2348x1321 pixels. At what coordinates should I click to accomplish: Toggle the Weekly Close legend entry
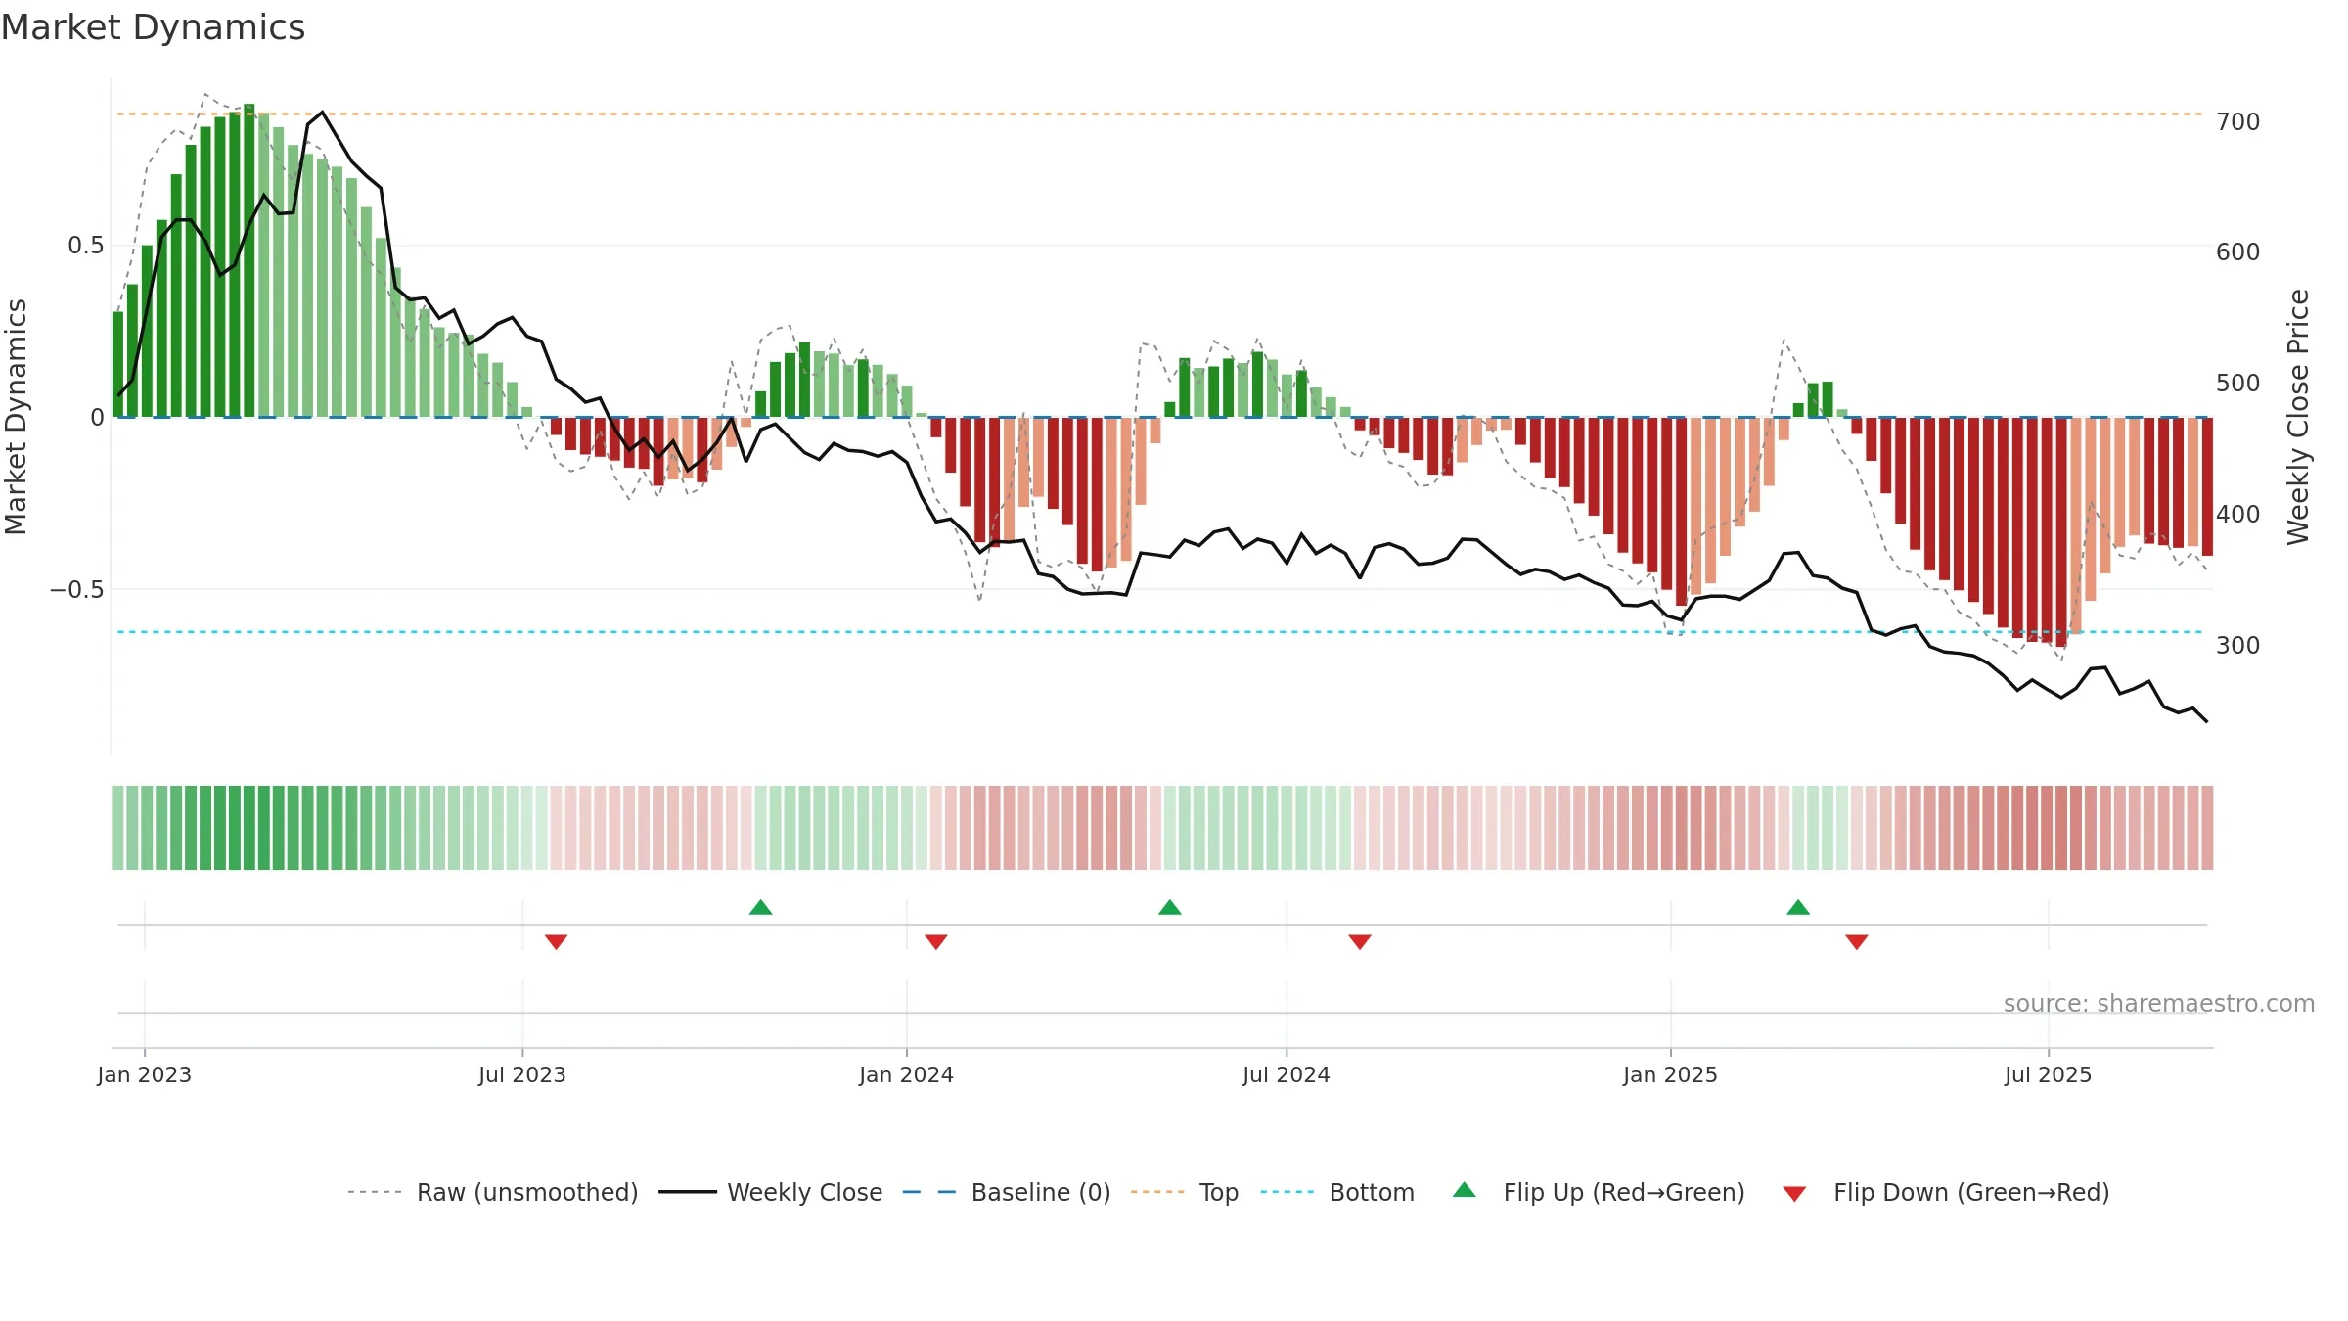click(771, 1192)
